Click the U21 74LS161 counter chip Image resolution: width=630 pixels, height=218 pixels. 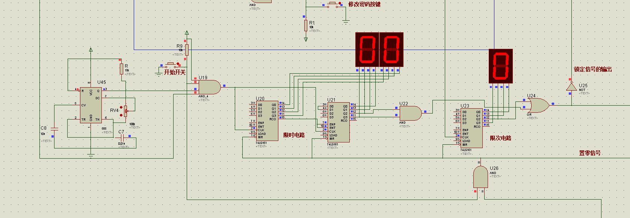[338, 122]
